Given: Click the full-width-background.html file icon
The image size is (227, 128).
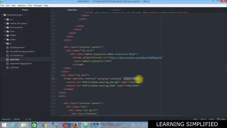Looking at the screenshot, I should (7, 51).
